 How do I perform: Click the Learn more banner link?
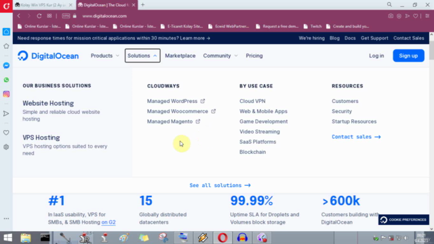pos(195,38)
